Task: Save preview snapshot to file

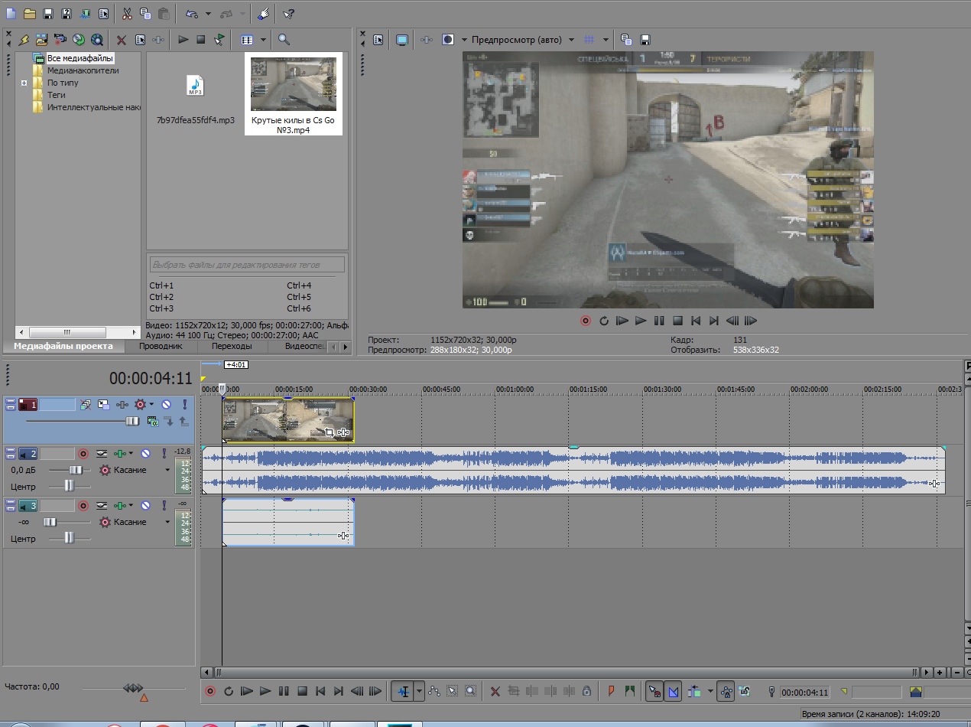Action: (x=645, y=40)
